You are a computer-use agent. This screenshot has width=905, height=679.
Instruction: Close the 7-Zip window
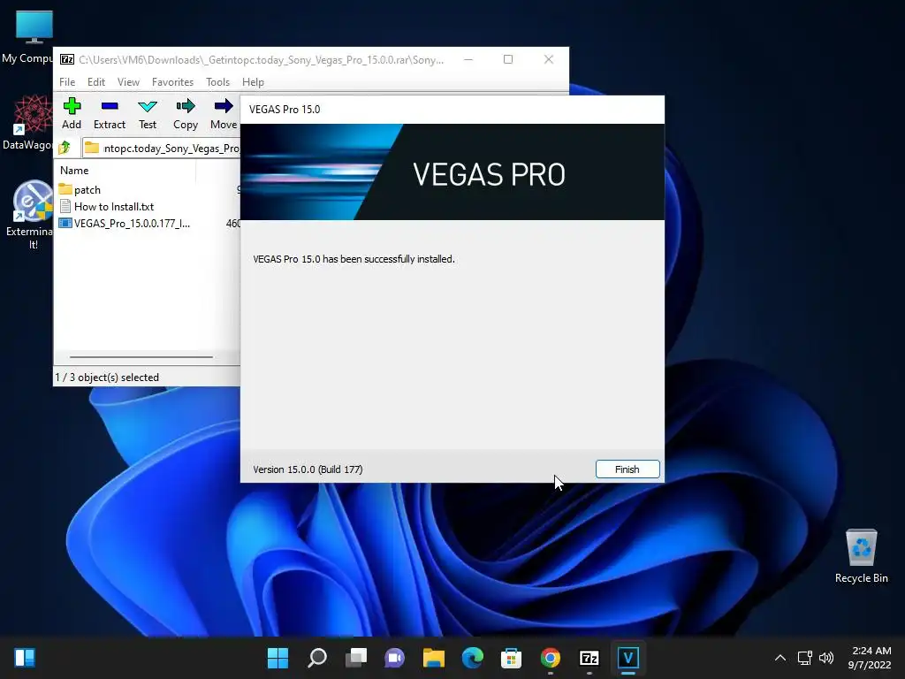[x=548, y=59]
